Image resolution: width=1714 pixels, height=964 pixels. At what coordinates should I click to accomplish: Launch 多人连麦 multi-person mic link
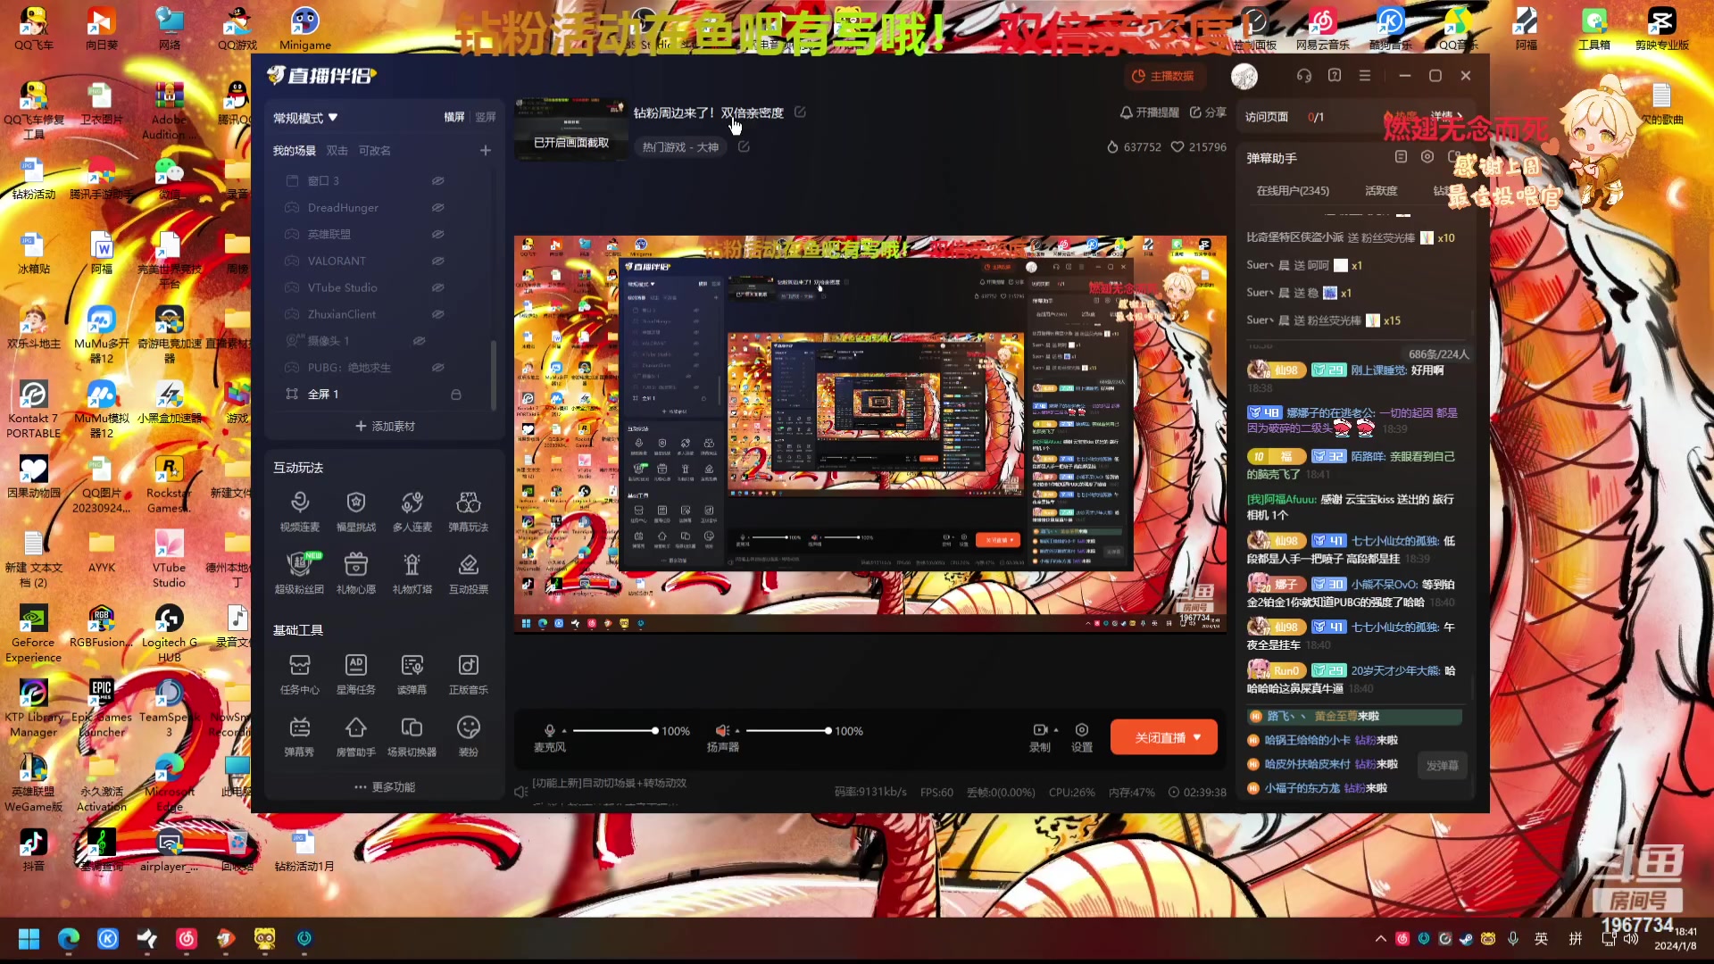(x=412, y=511)
